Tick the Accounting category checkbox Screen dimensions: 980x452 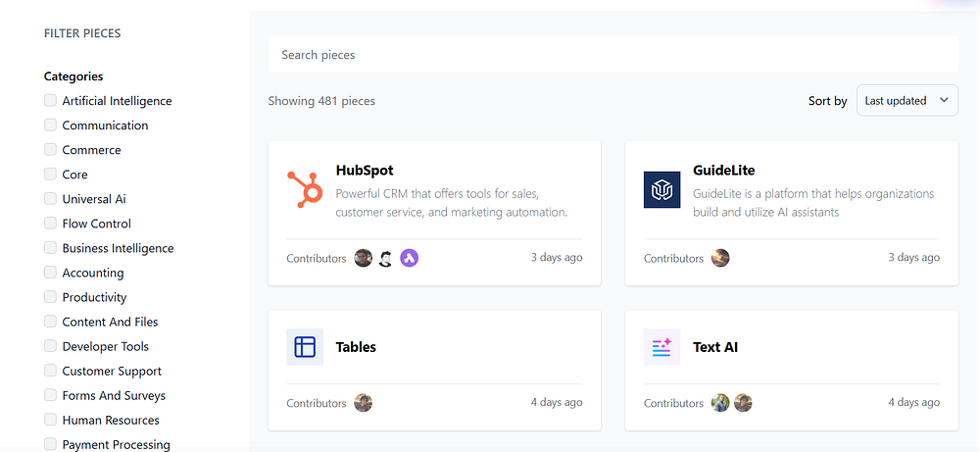(51, 273)
